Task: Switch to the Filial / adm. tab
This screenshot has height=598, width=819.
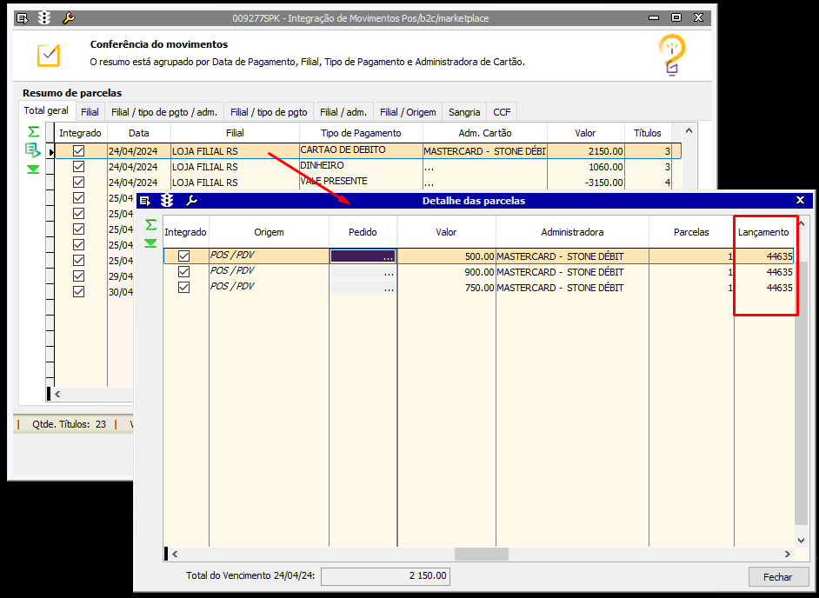Action: 343,112
